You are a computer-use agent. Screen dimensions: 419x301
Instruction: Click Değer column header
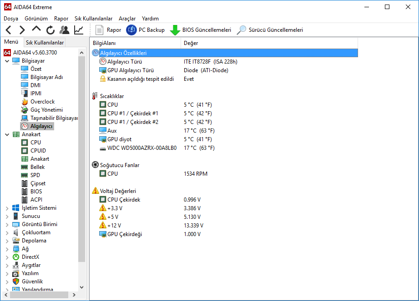point(269,43)
